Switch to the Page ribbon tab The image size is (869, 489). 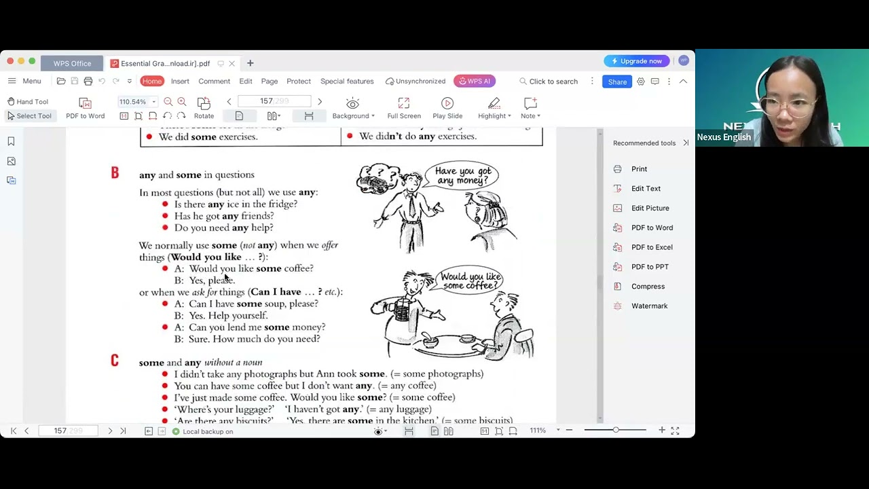pyautogui.click(x=270, y=81)
